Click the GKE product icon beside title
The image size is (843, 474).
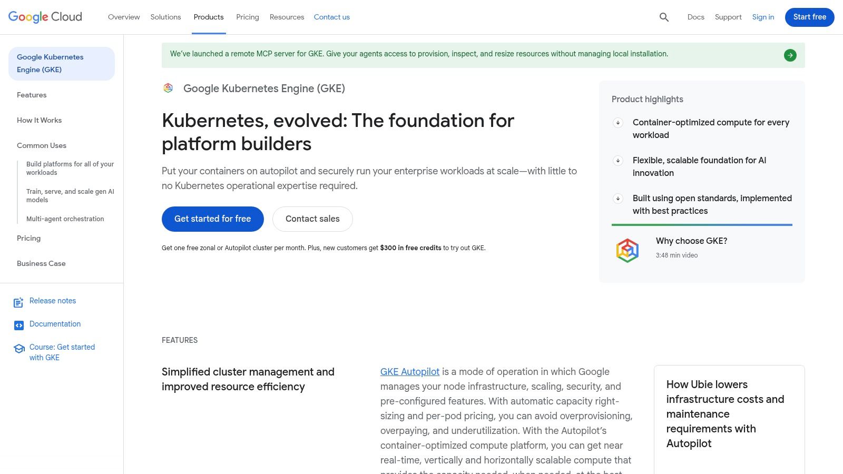[168, 88]
